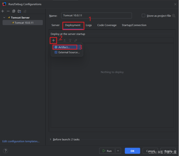Switch to the Server tab

point(55,25)
